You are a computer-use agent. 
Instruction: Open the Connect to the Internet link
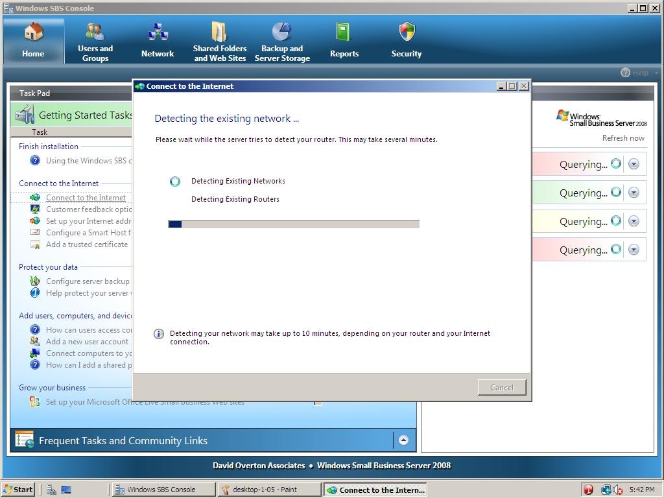point(86,198)
